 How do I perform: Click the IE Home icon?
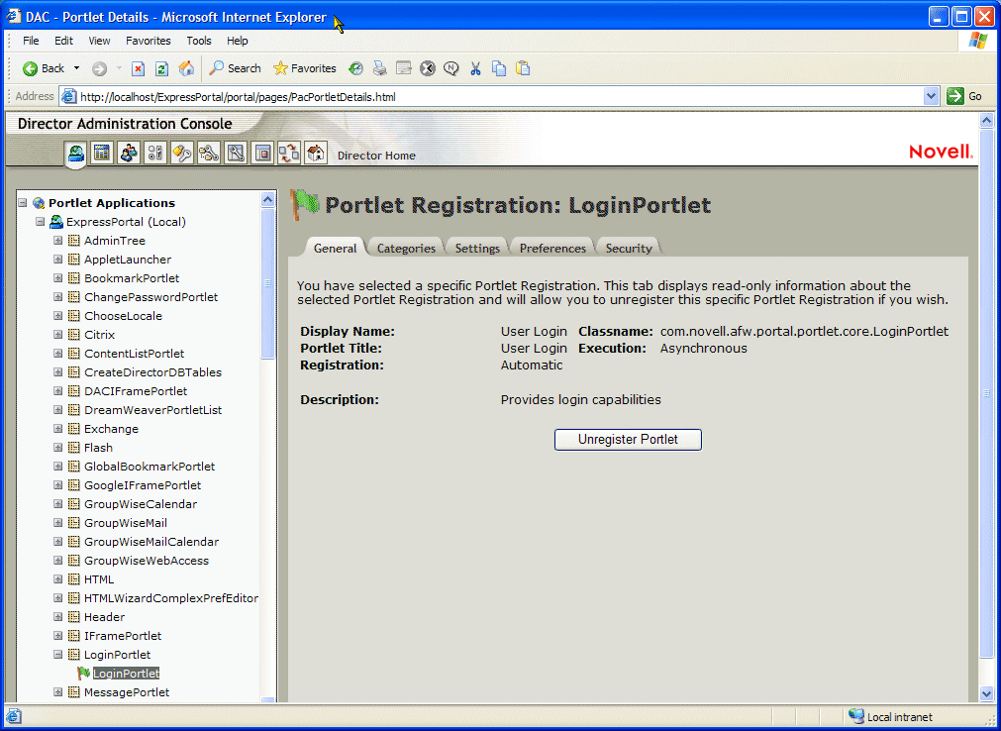(x=186, y=68)
